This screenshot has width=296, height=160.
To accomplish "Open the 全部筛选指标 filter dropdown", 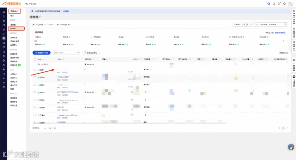I will tap(91, 53).
